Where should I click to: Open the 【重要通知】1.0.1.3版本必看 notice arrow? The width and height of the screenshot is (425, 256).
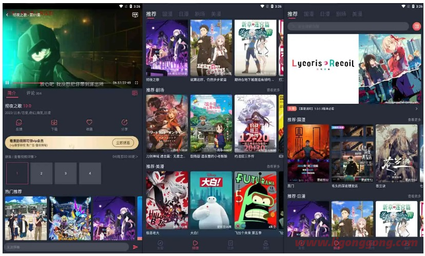(x=417, y=108)
